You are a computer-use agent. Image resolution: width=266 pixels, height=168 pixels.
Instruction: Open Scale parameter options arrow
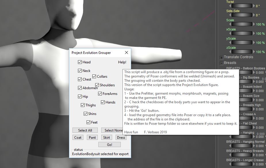(x=254, y=24)
